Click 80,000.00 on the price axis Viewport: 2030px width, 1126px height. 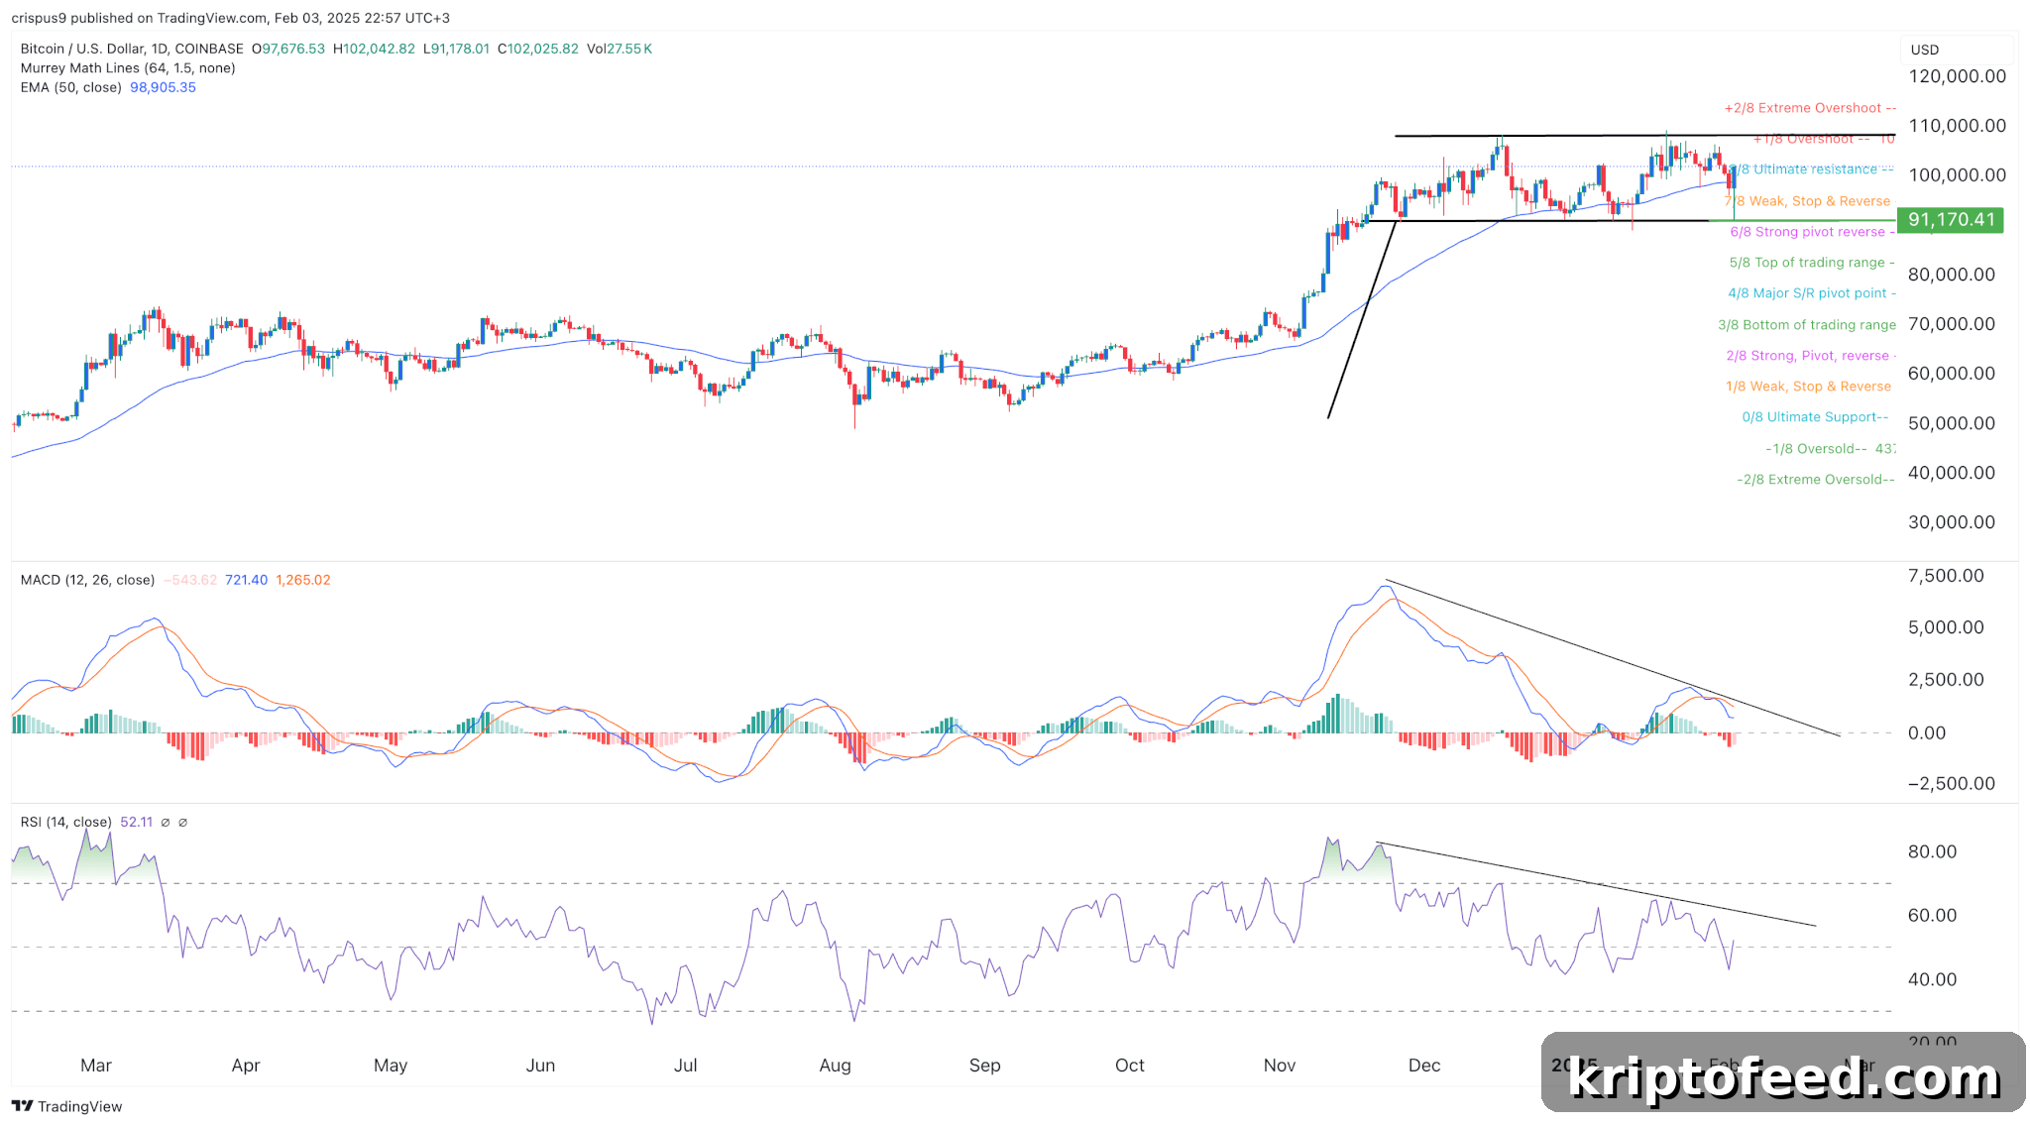1952,275
